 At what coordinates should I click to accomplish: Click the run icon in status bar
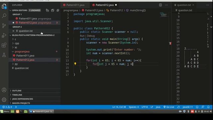(x=16, y=107)
